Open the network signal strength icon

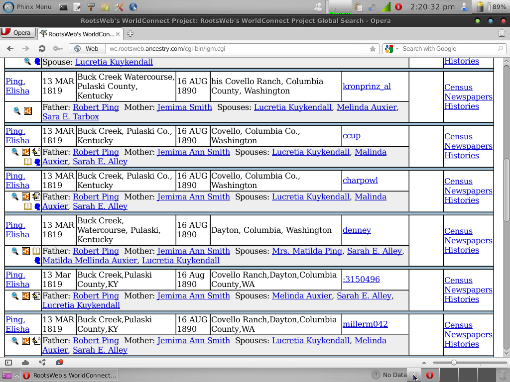pos(386,7)
